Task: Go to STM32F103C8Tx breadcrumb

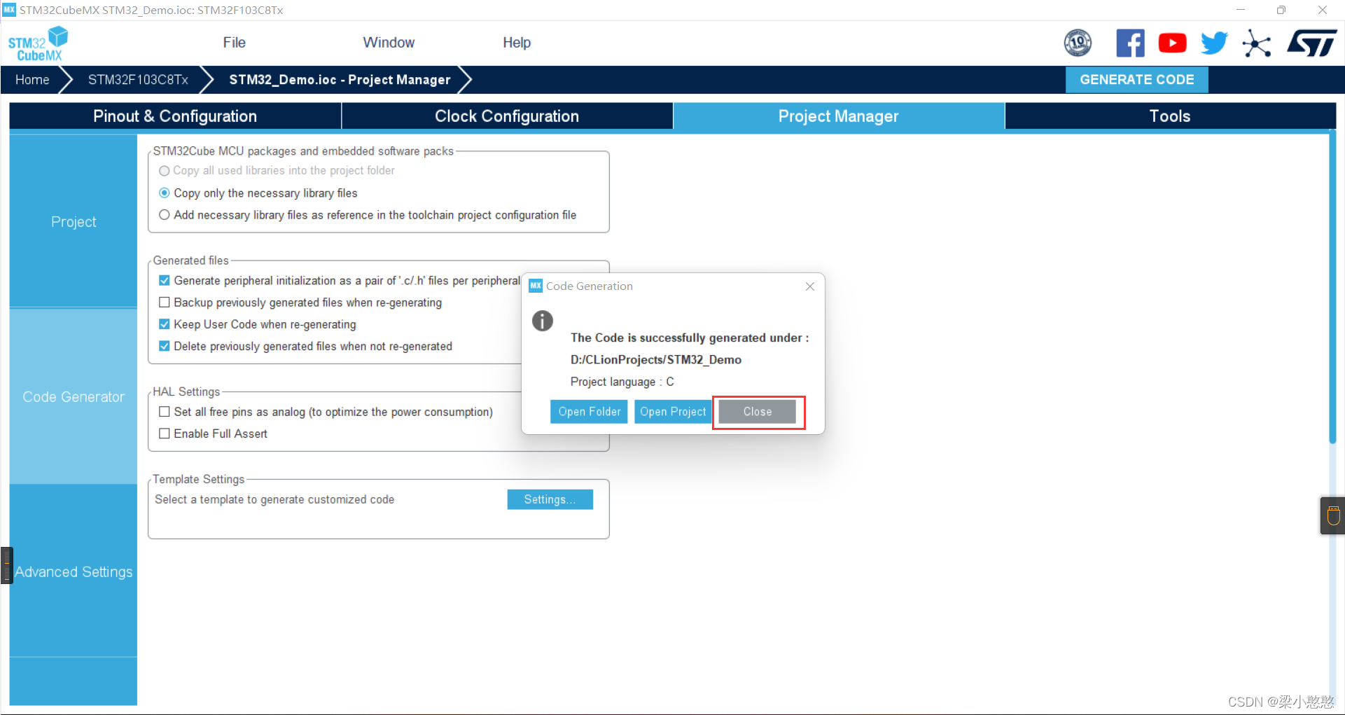Action: pos(138,80)
